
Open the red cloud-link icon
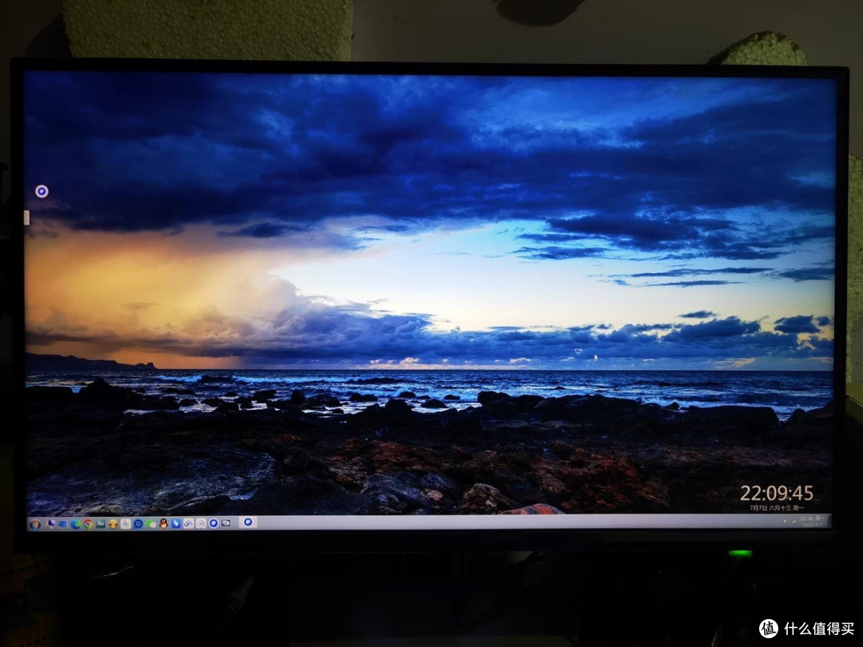(x=201, y=524)
